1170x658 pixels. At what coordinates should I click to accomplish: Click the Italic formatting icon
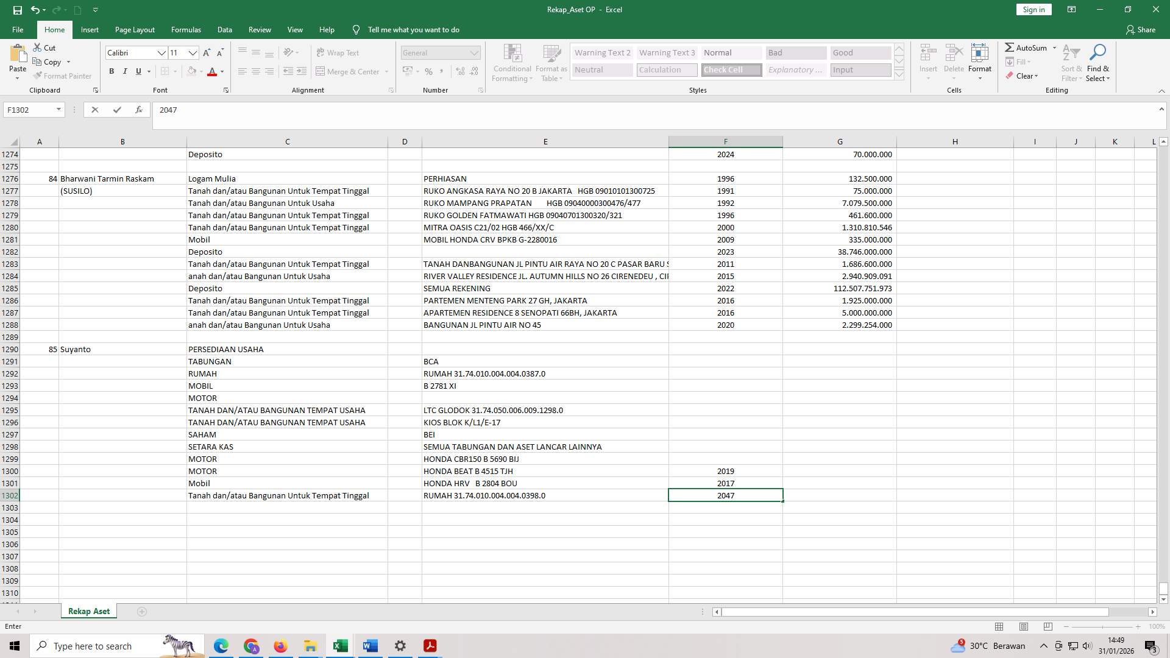click(125, 71)
